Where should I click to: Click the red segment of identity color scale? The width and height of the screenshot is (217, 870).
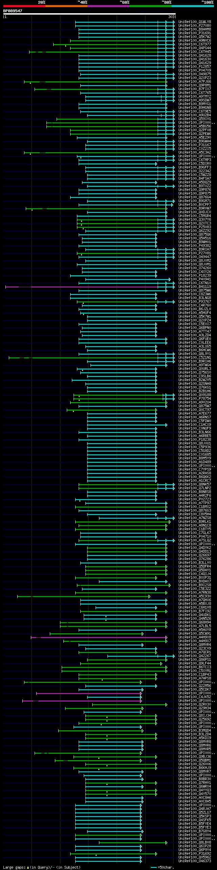click(x=24, y=6)
